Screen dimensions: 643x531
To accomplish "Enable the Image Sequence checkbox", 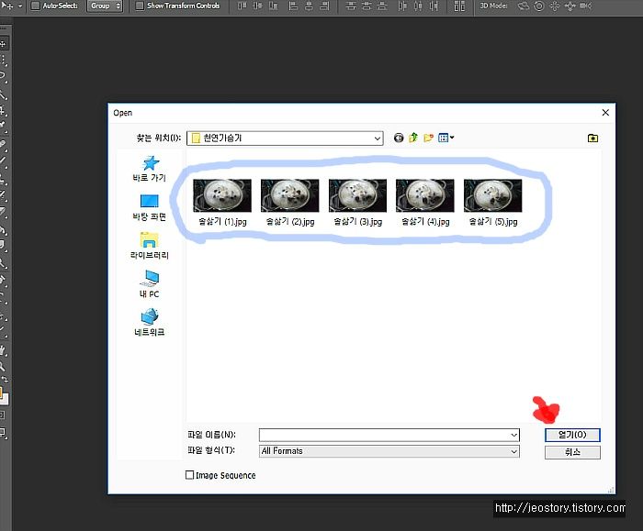I will point(189,475).
